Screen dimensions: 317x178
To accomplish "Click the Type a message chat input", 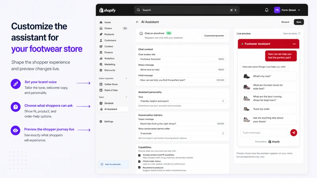I will (x=264, y=133).
